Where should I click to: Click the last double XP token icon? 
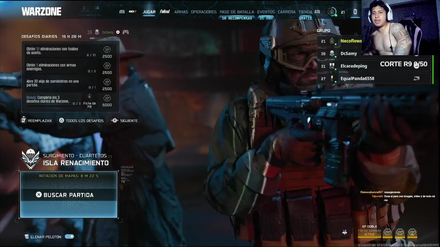tap(412, 233)
